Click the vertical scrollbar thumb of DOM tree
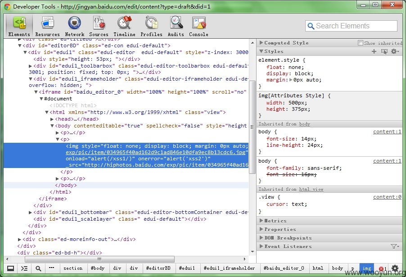406x277 pixels. (x=253, y=127)
